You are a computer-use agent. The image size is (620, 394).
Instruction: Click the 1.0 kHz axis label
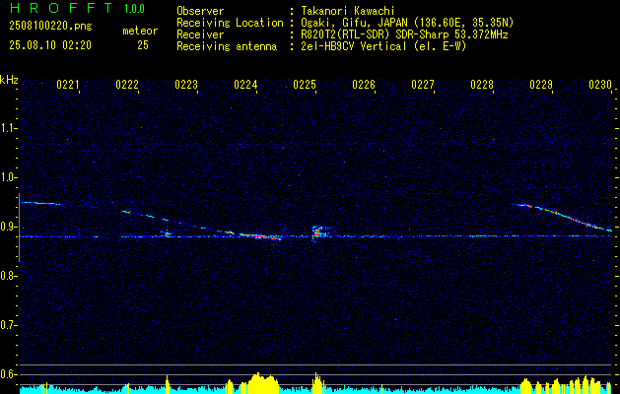click(8, 177)
